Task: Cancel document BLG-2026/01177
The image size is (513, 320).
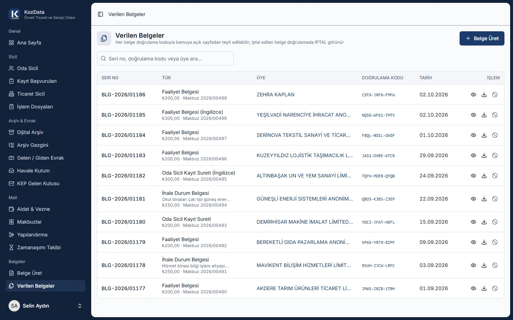Action: [495, 288]
